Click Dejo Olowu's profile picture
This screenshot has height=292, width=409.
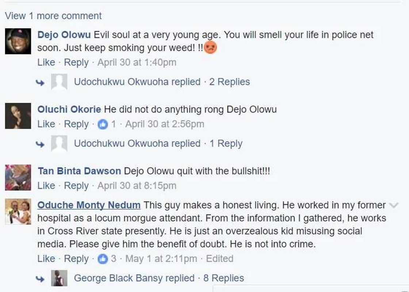click(x=18, y=41)
